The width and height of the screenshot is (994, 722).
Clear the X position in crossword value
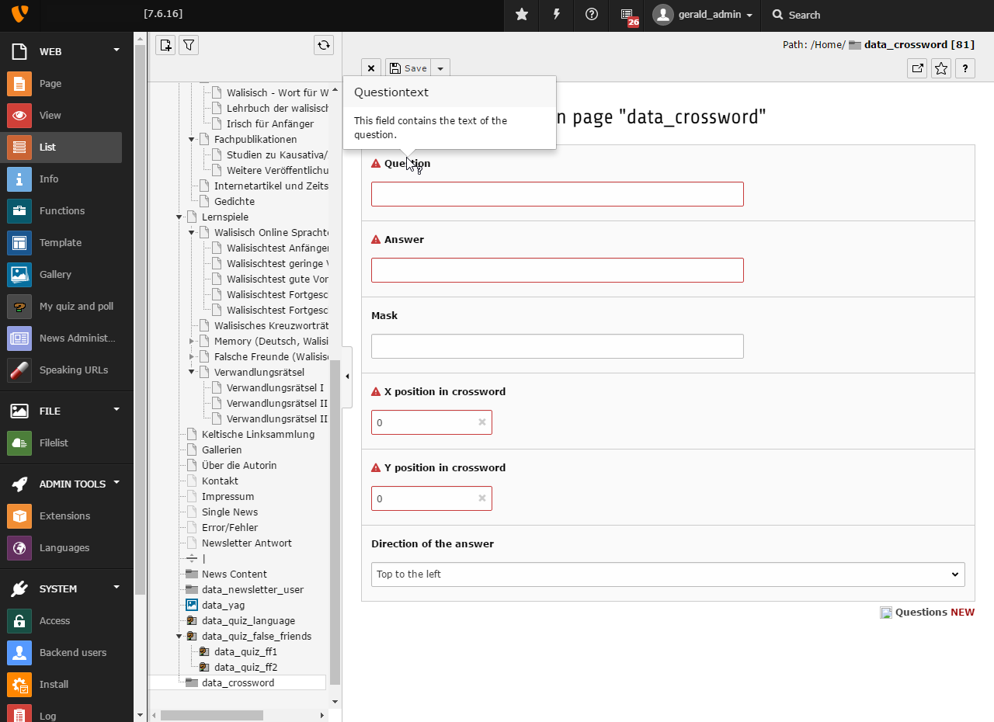(x=481, y=422)
